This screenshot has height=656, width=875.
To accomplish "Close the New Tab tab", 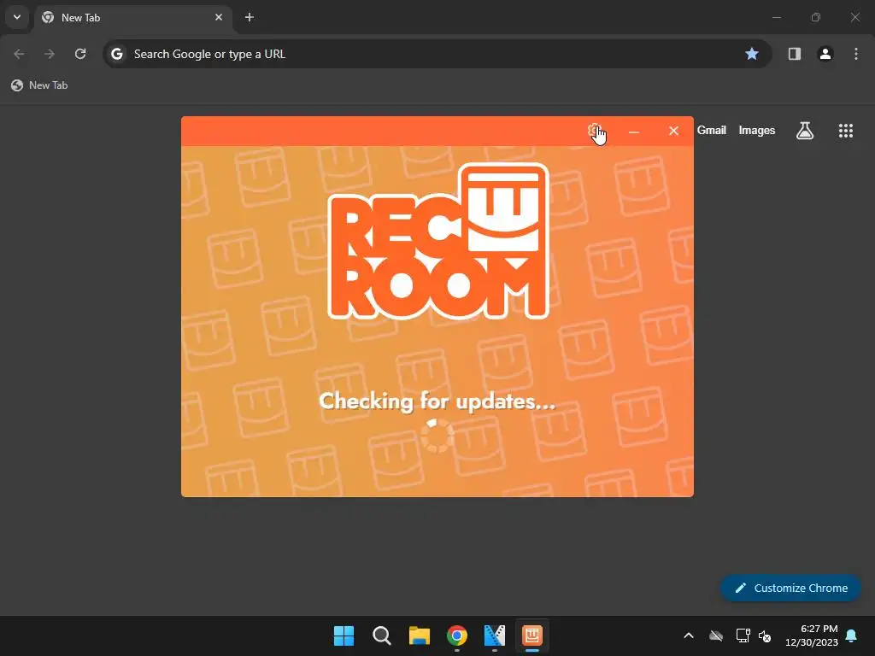I will click(219, 17).
